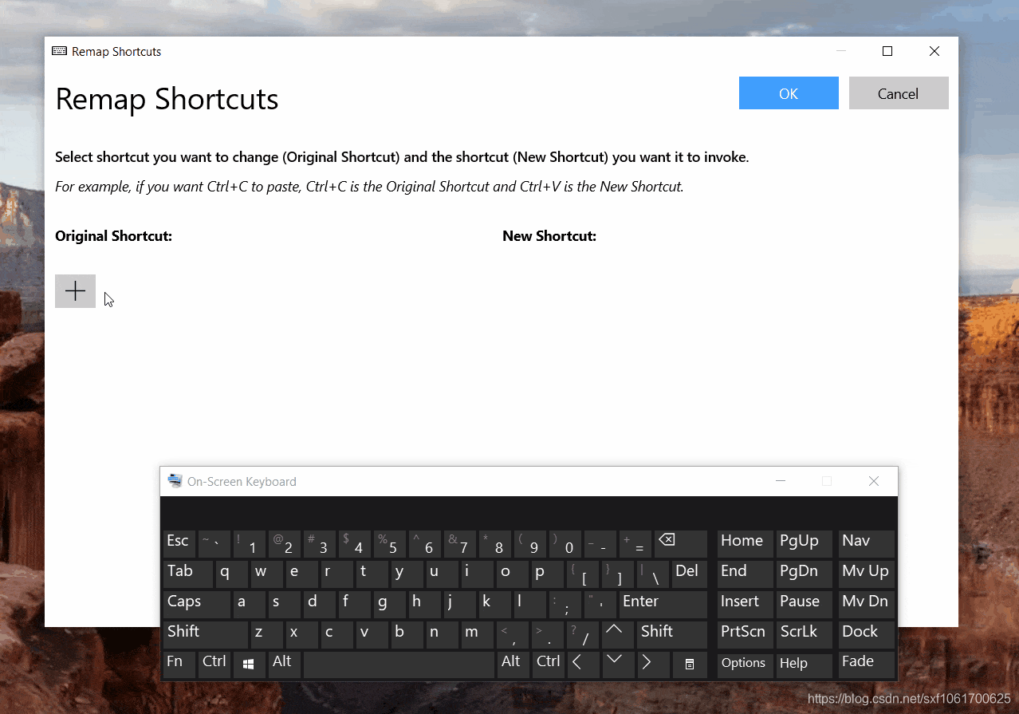Tap the z key on On-Screen Keyboard
Viewport: 1019px width, 714px height.
click(x=267, y=634)
